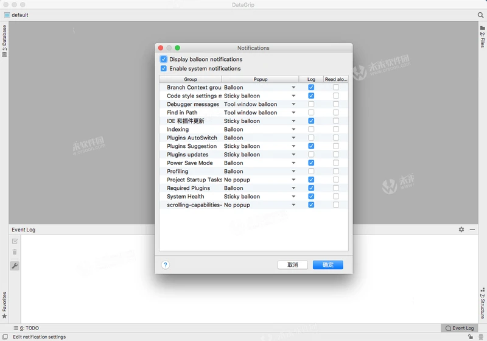The height and width of the screenshot is (341, 487).
Task: Click default in the navigation bar
Action: 20,15
